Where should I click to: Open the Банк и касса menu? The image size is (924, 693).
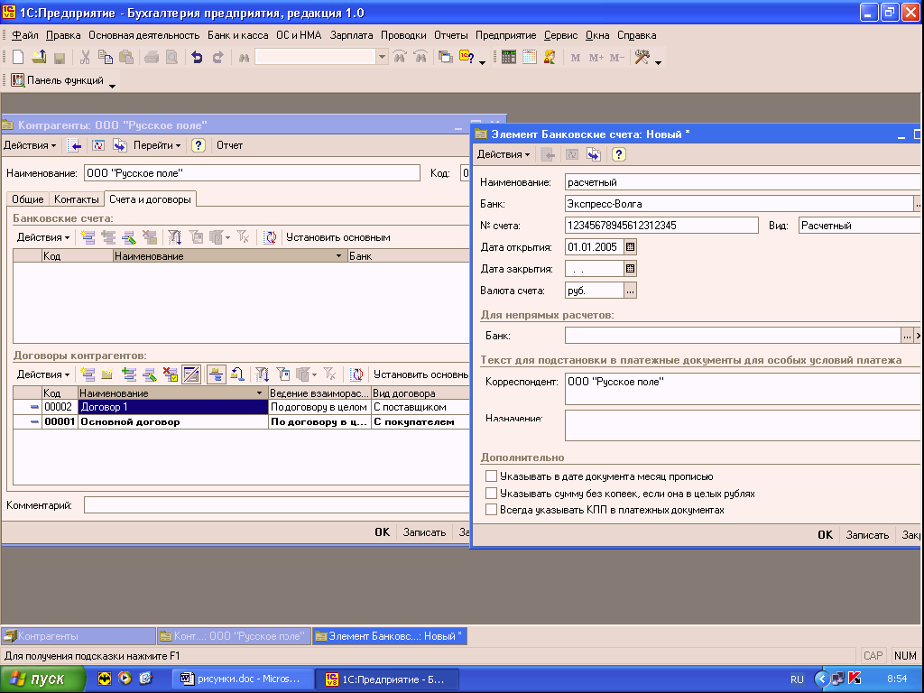tap(237, 35)
